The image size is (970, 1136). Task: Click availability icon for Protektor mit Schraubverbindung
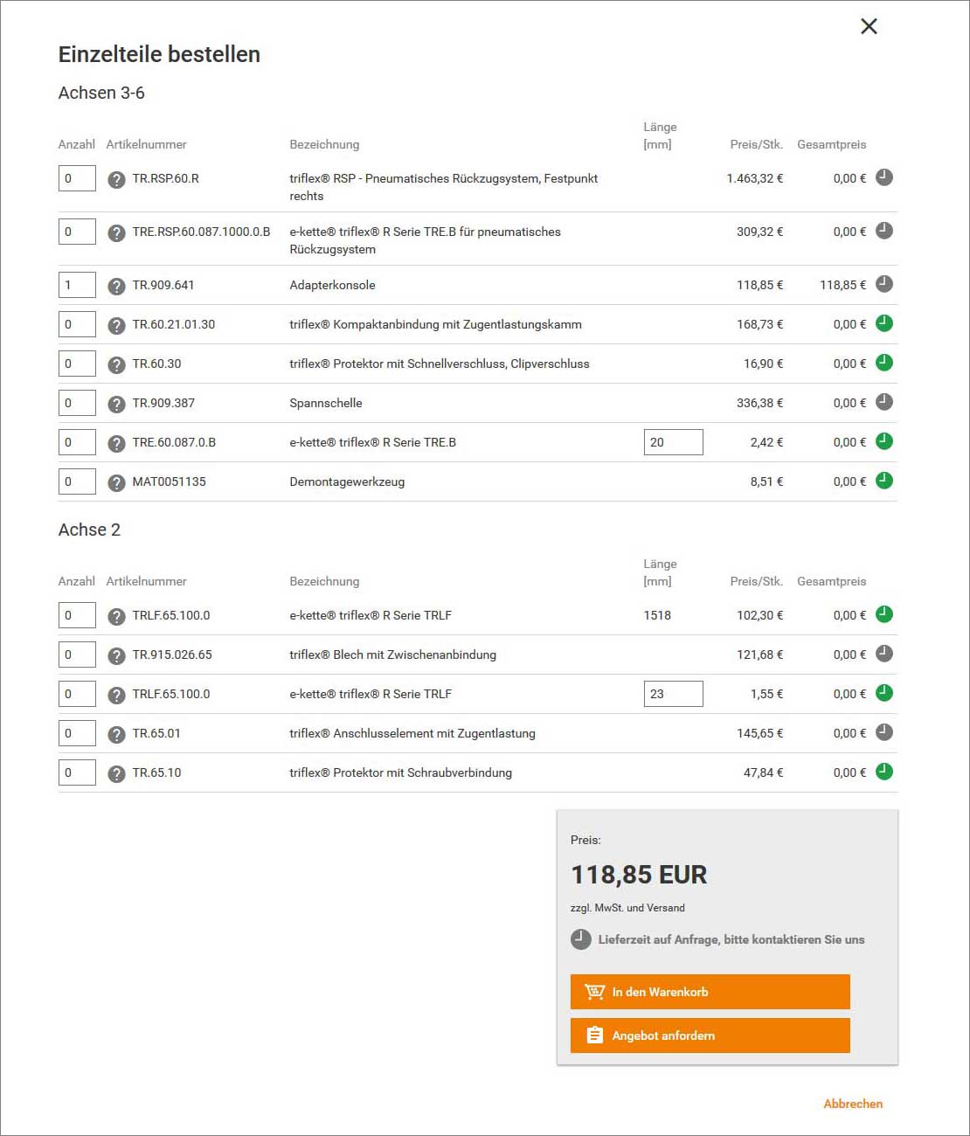click(884, 772)
